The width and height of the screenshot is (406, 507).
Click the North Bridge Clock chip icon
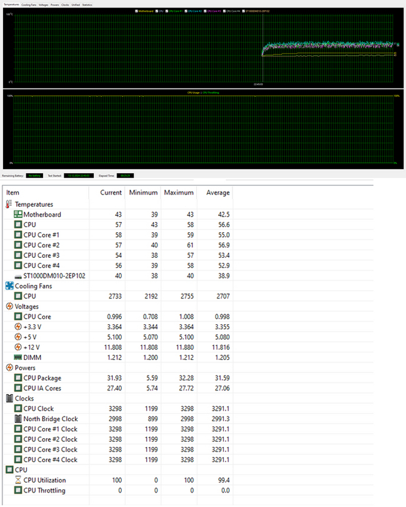tap(18, 419)
